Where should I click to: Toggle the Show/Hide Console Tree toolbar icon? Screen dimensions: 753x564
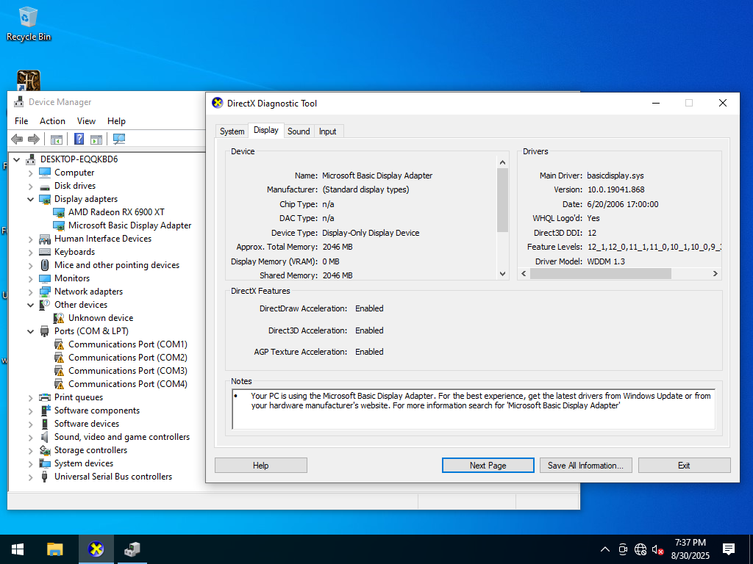click(x=56, y=139)
